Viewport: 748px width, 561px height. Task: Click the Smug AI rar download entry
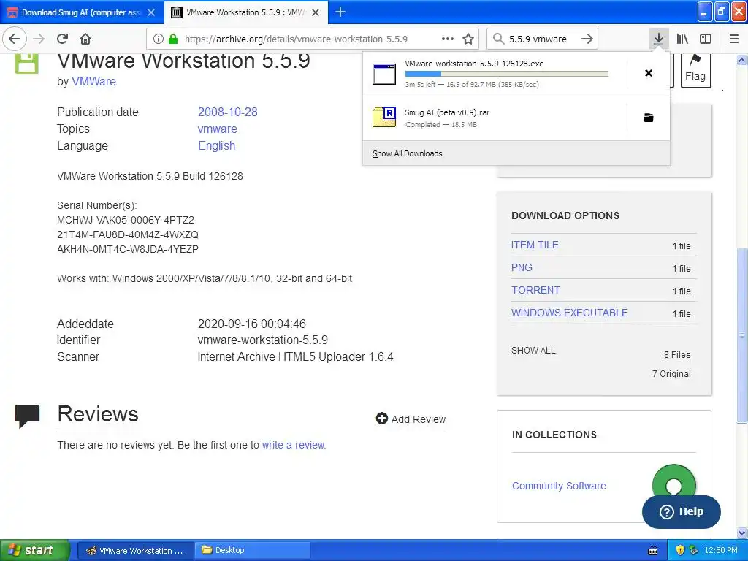[x=495, y=118]
